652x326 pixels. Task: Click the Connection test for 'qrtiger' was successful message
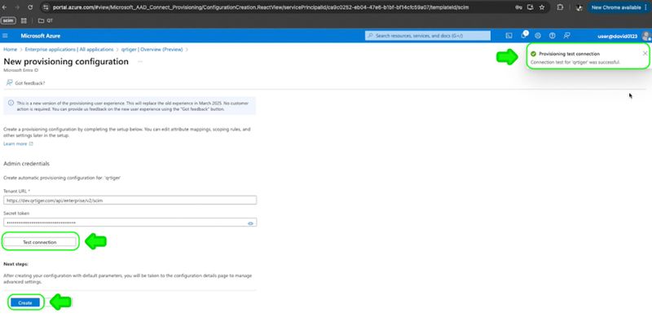point(575,62)
